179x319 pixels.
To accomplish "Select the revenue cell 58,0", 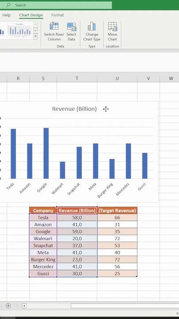I will pyautogui.click(x=77, y=218).
